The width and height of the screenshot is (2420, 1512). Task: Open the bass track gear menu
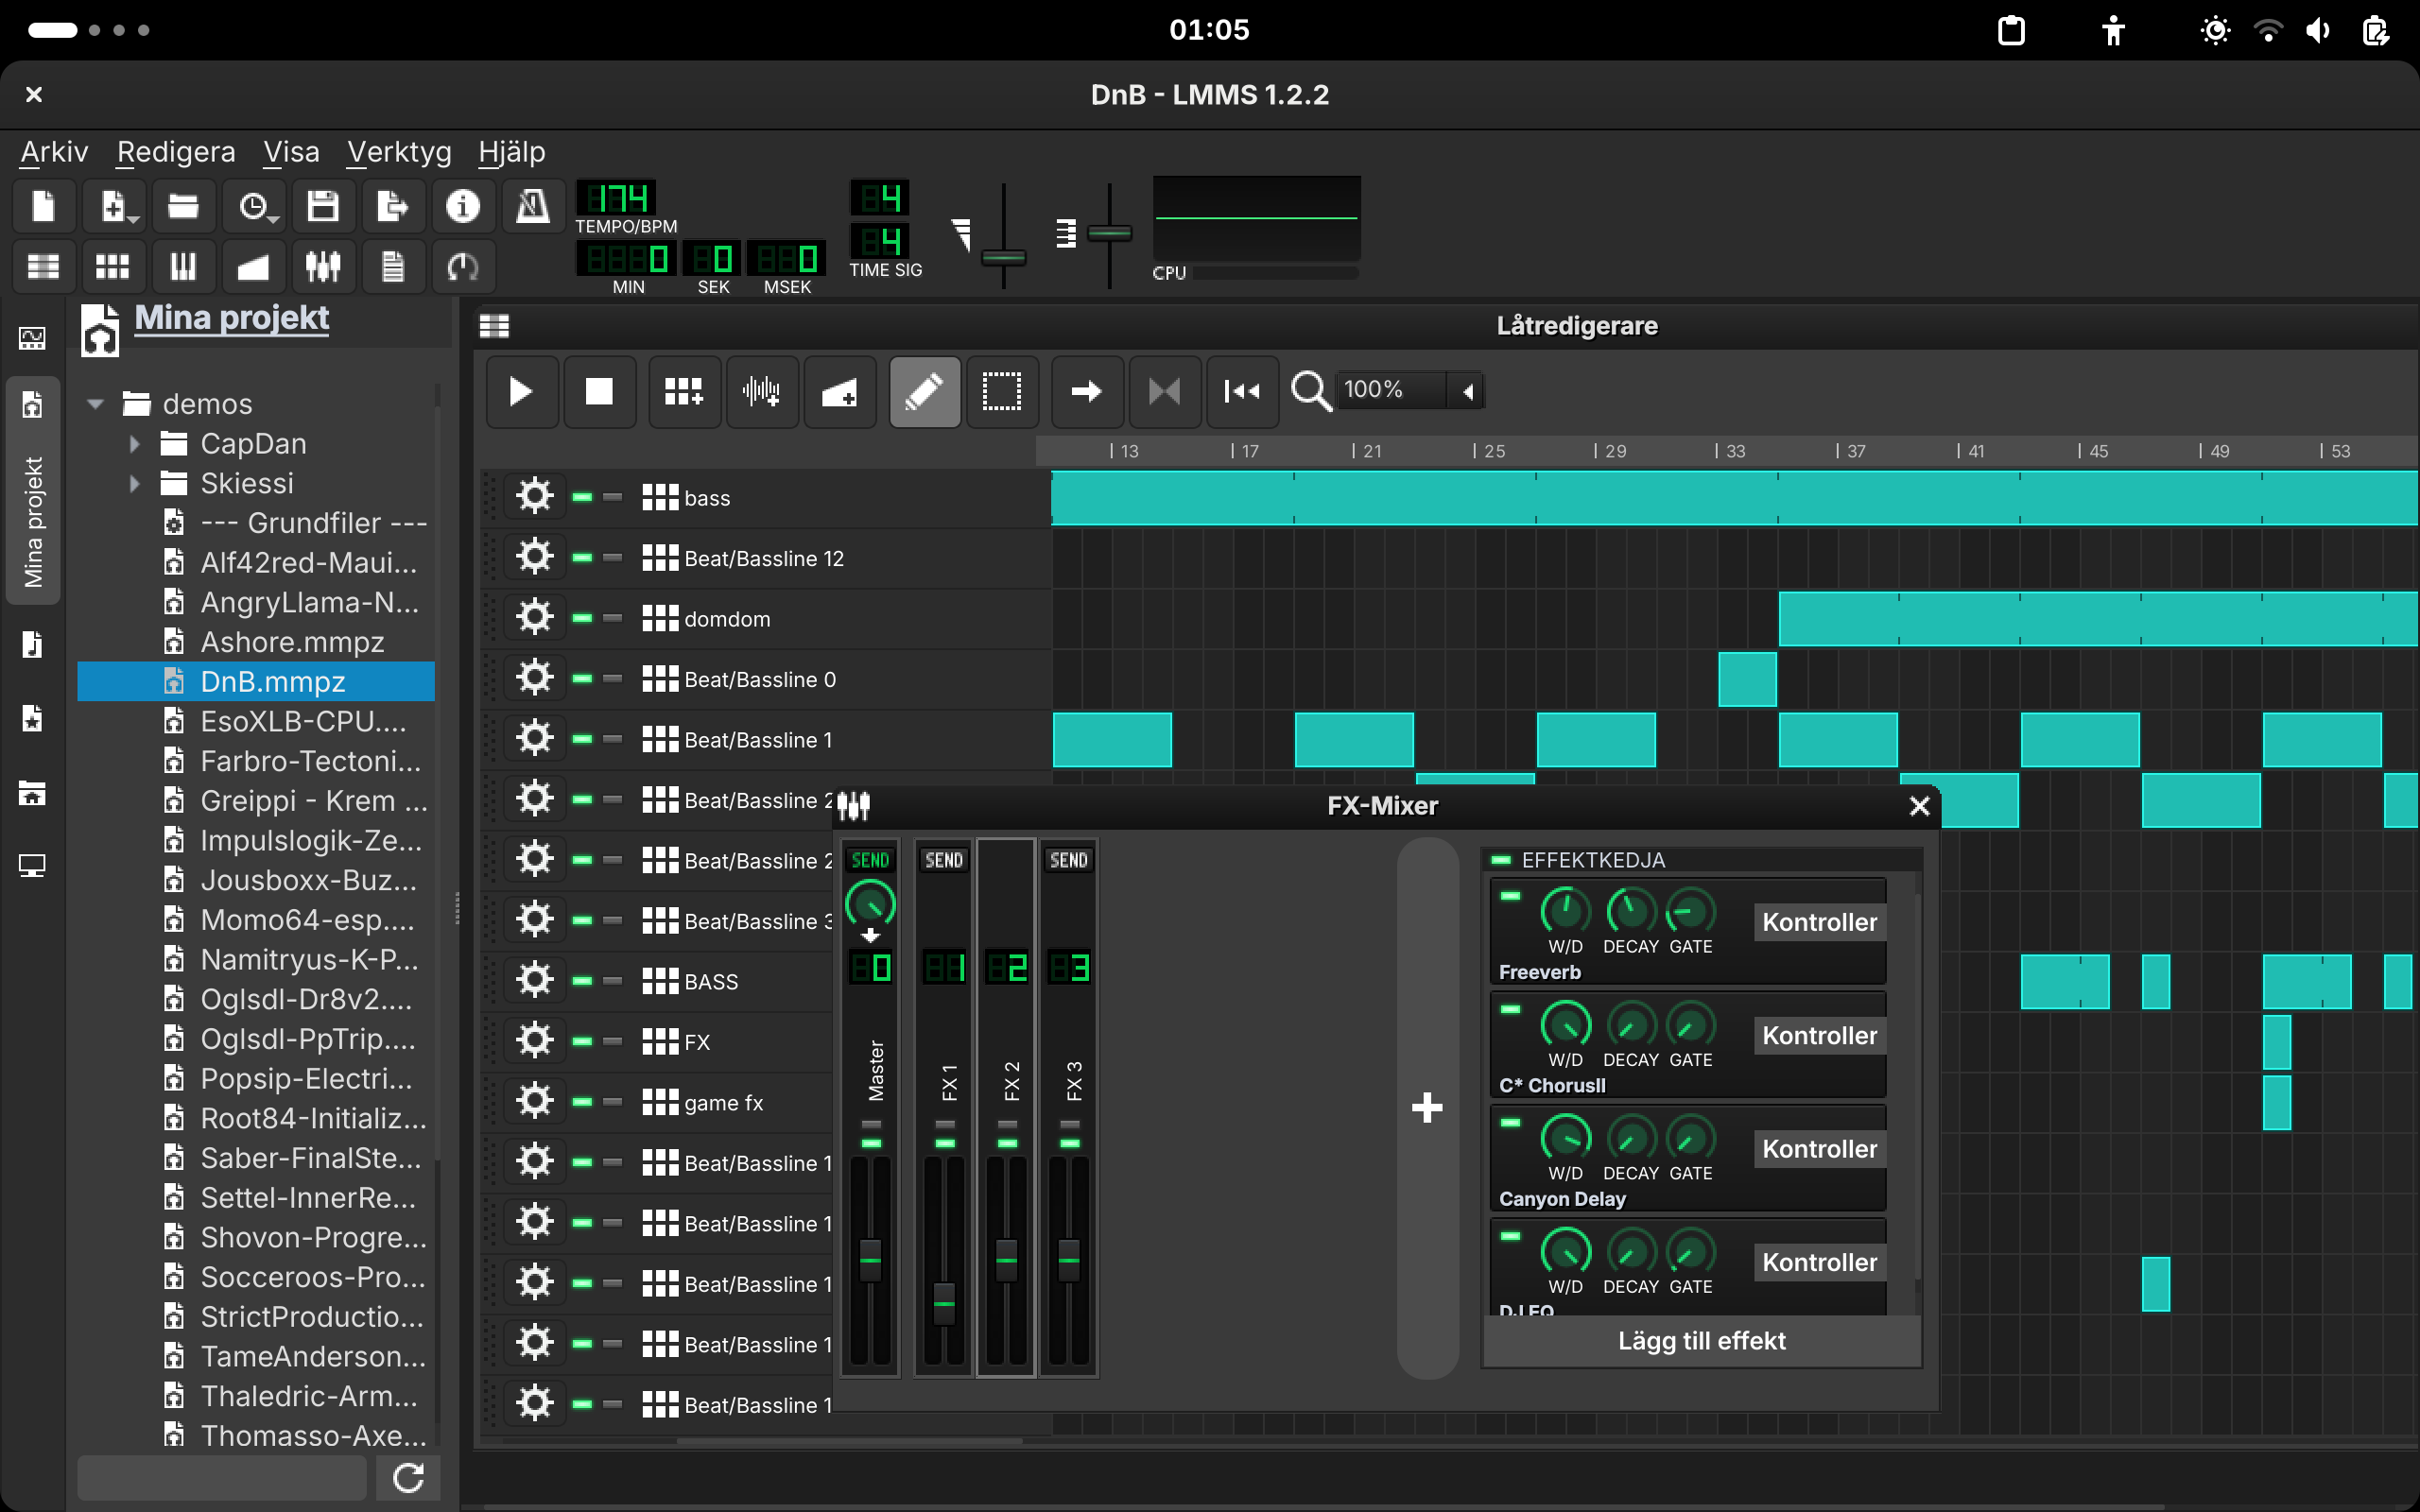pyautogui.click(x=535, y=497)
